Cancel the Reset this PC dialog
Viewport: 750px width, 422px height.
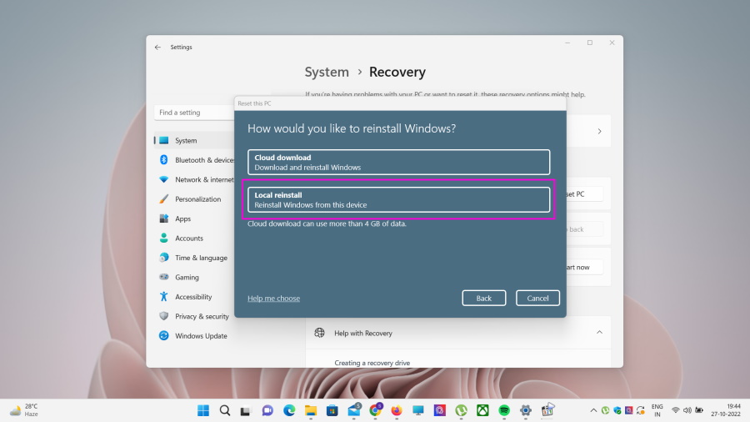[x=537, y=298]
